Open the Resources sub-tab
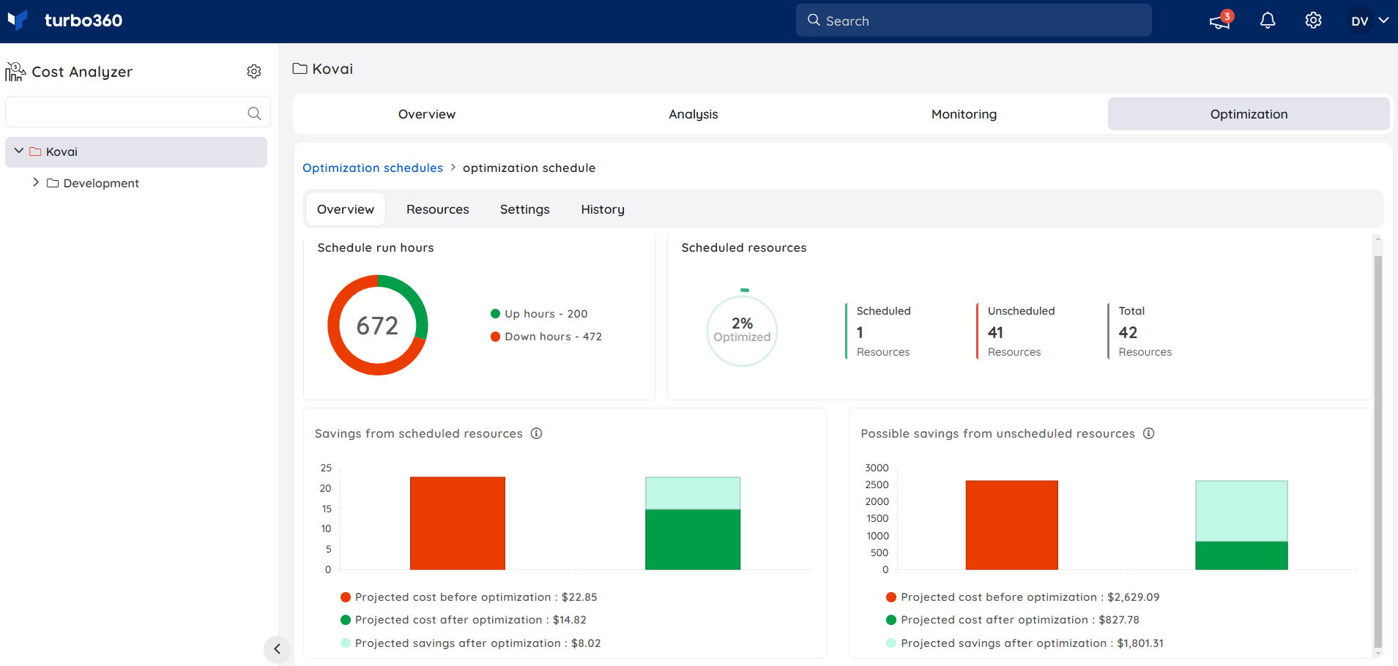 438,209
